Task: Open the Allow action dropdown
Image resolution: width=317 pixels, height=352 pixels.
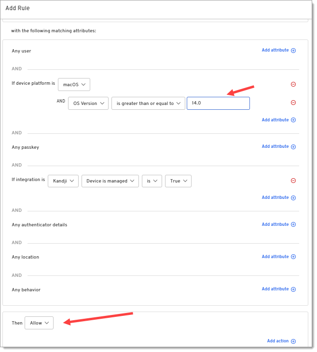Action: click(x=39, y=323)
